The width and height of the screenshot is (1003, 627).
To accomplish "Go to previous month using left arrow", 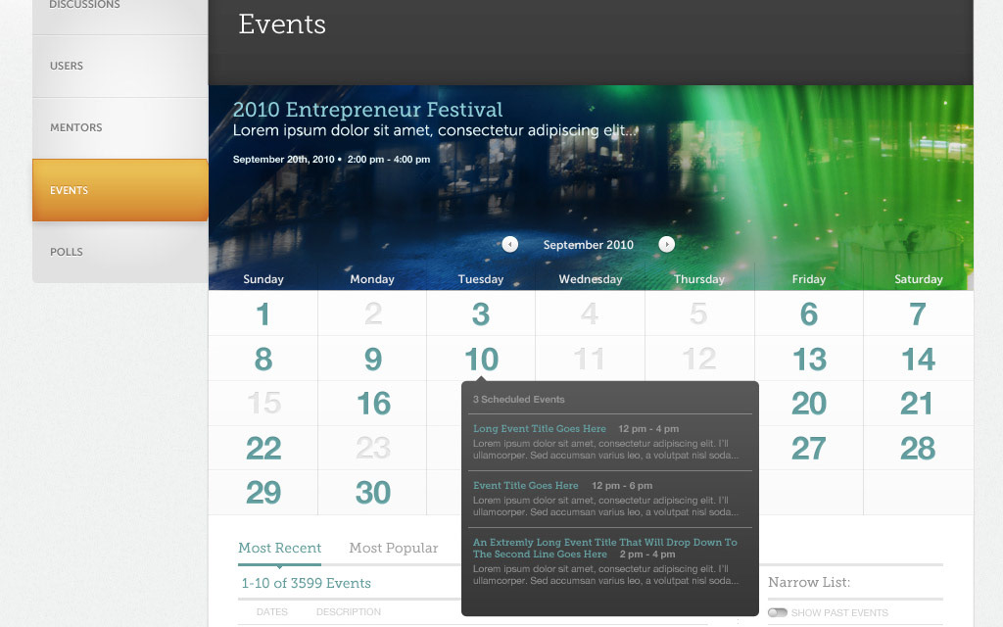I will [510, 244].
